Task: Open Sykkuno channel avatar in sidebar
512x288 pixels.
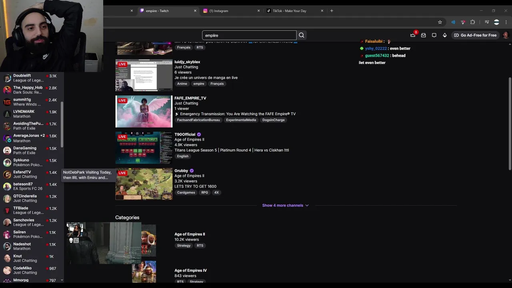Action: click(7, 162)
